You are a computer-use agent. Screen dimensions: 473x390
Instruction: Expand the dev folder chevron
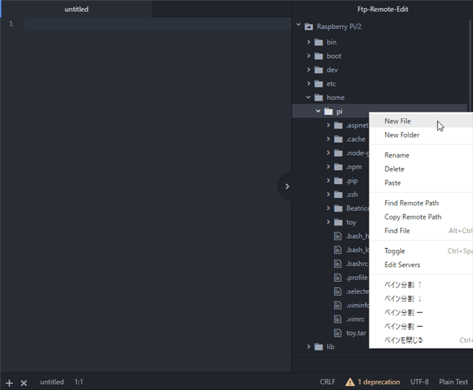click(x=308, y=69)
